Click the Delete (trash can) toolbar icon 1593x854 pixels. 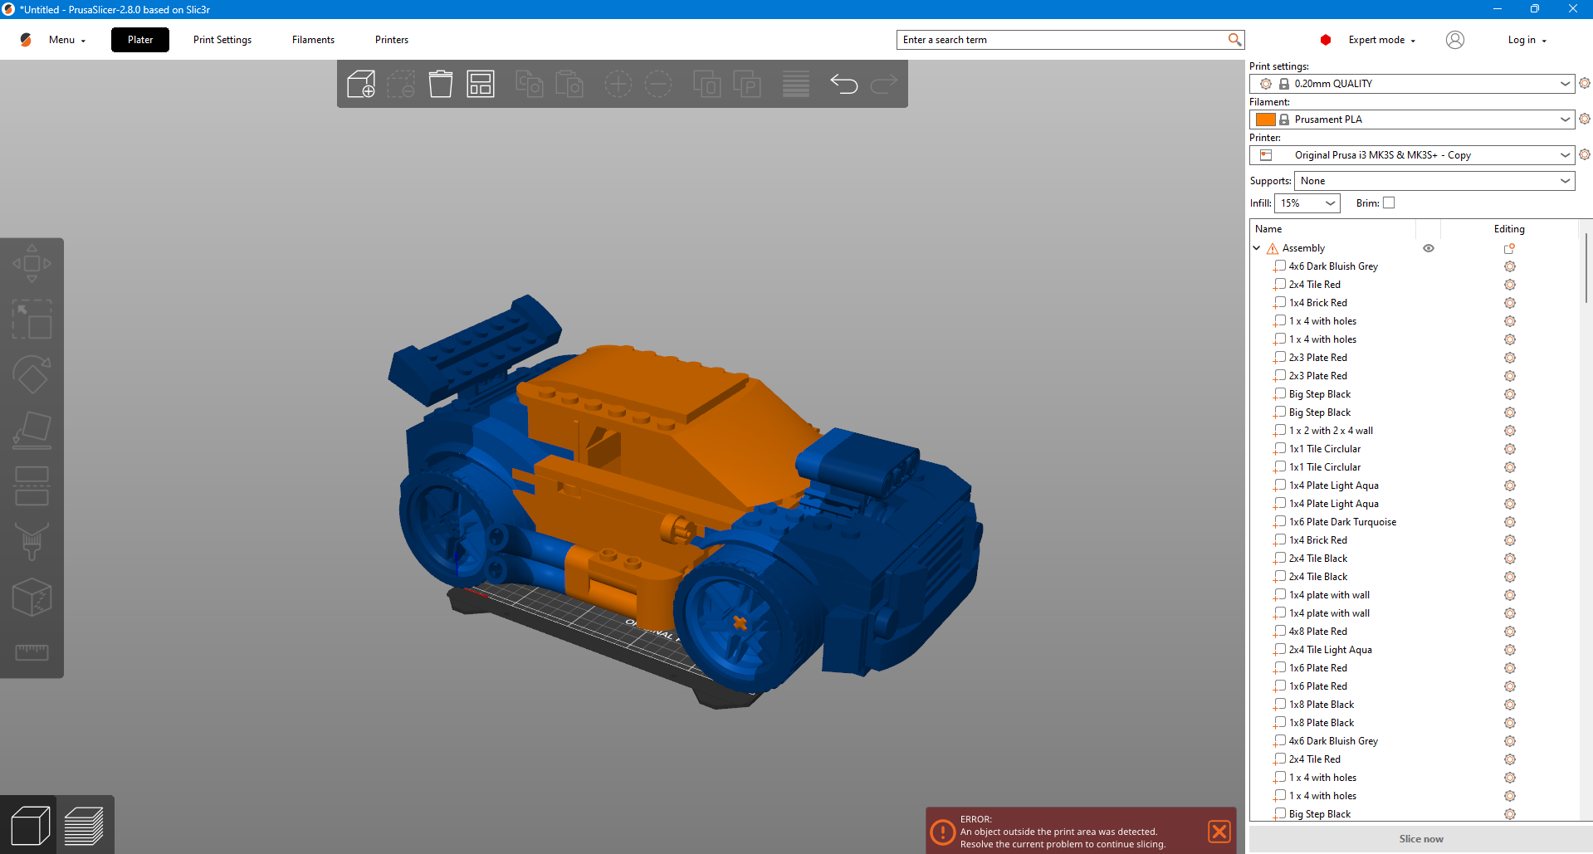click(441, 84)
